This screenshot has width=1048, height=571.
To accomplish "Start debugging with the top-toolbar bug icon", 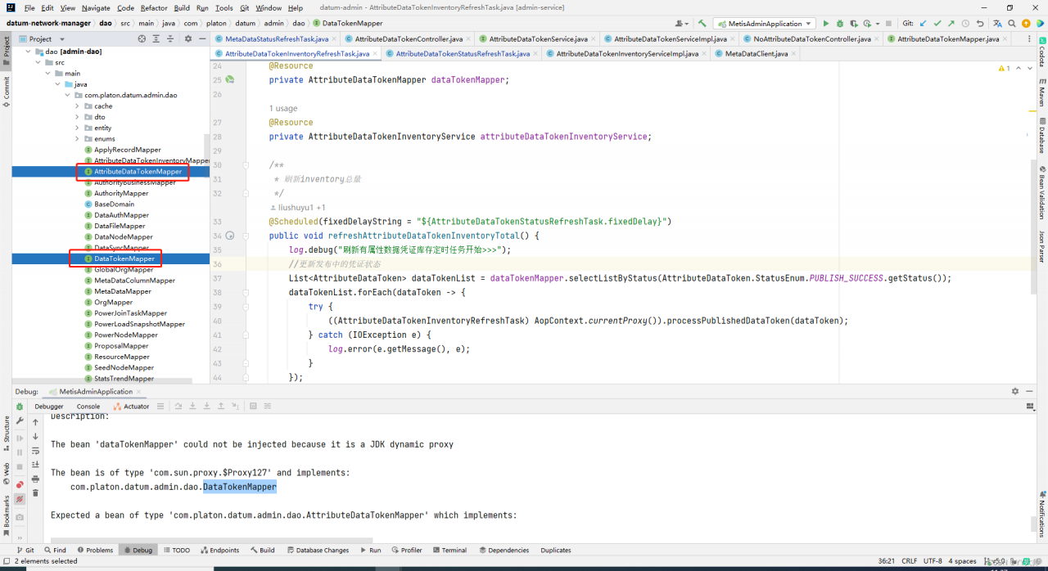I will pos(839,24).
